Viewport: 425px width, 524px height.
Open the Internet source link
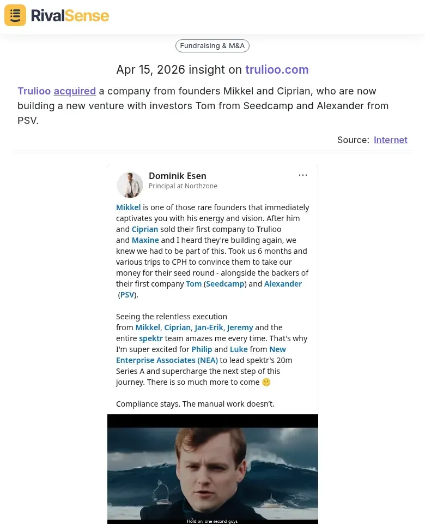(x=390, y=140)
